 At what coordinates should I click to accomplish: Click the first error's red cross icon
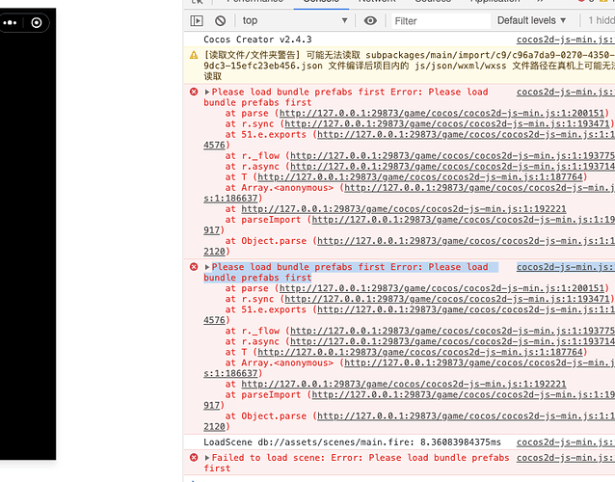(x=194, y=92)
